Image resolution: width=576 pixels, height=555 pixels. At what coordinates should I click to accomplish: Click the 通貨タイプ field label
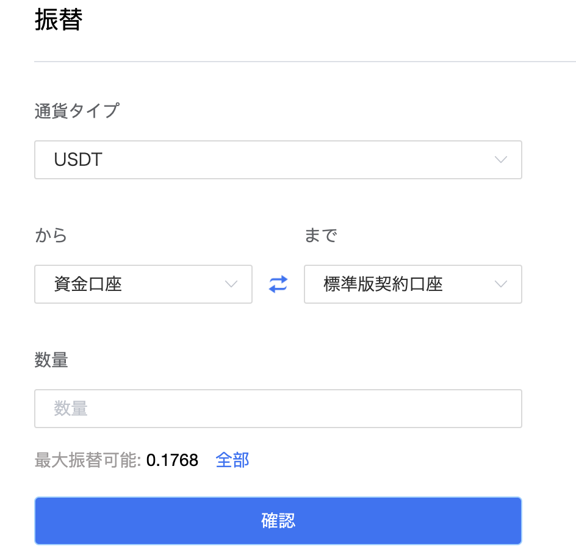(77, 111)
